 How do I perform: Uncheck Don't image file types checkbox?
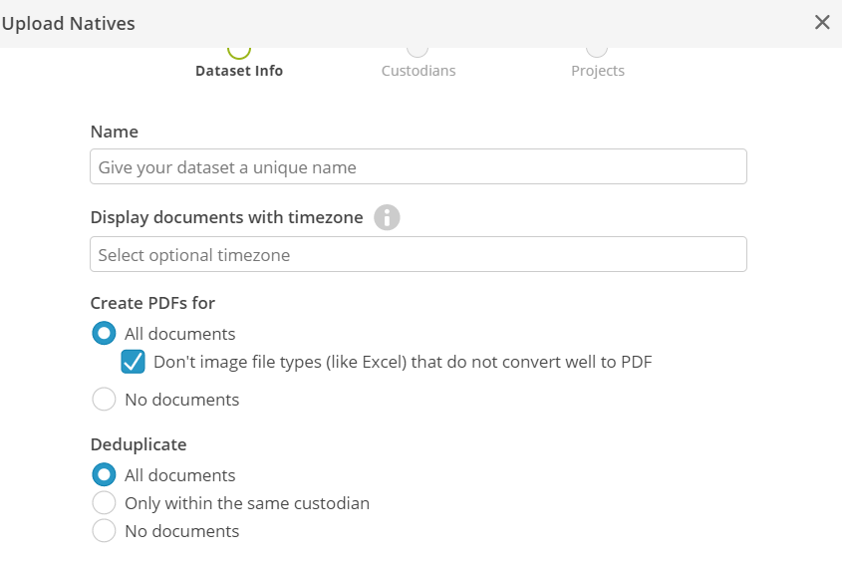point(133,362)
